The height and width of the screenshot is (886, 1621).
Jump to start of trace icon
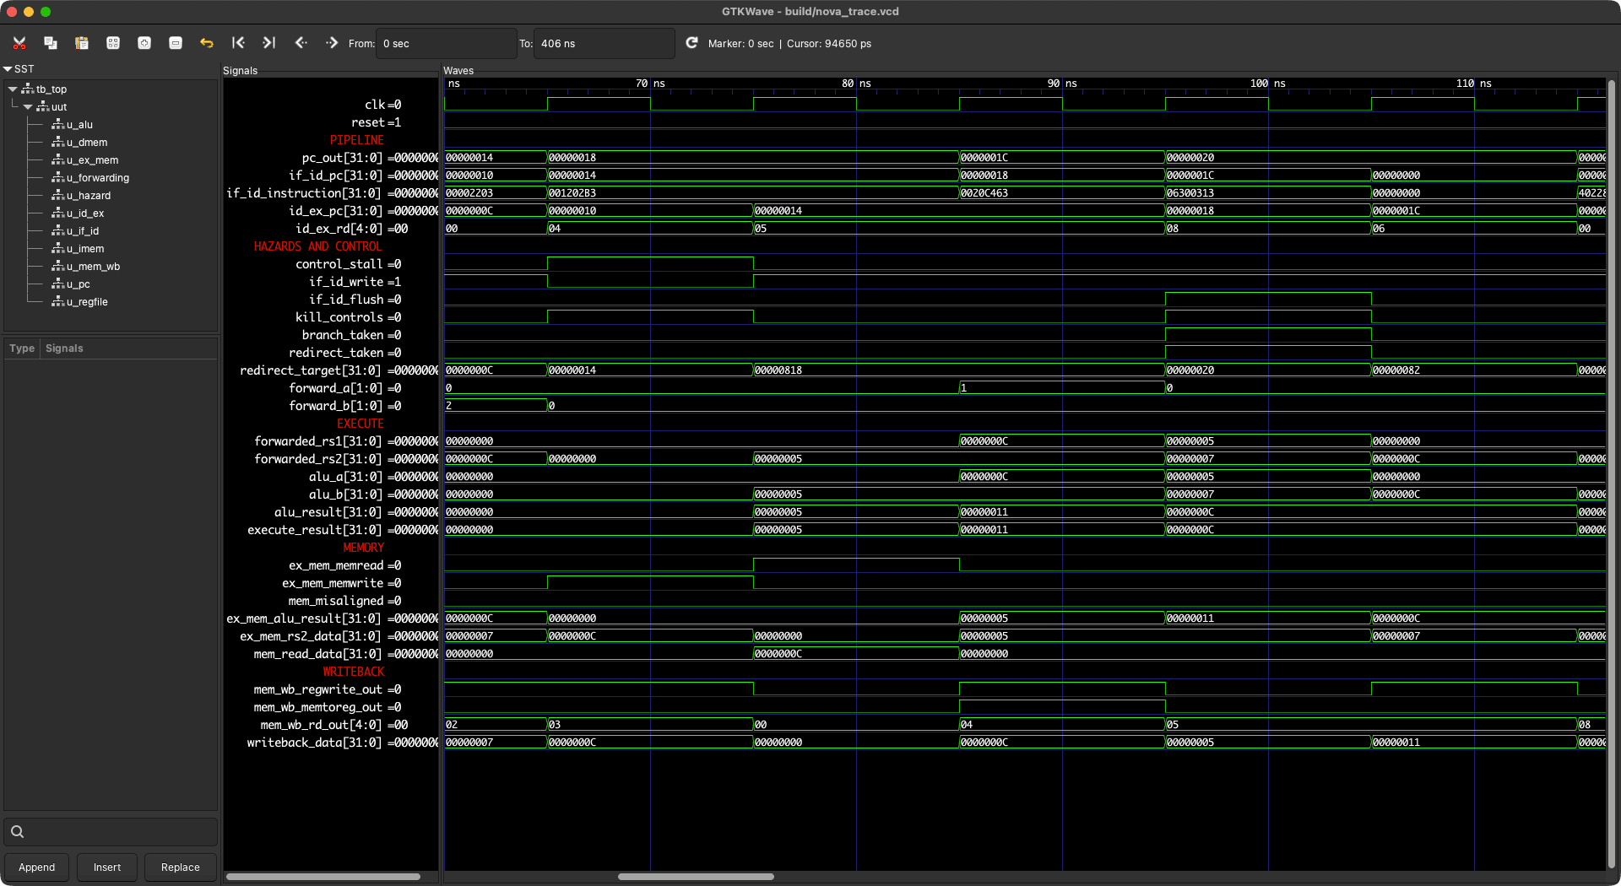click(238, 43)
